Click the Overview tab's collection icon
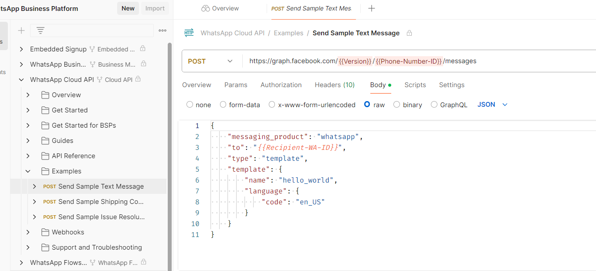This screenshot has height=271, width=596. 206,8
